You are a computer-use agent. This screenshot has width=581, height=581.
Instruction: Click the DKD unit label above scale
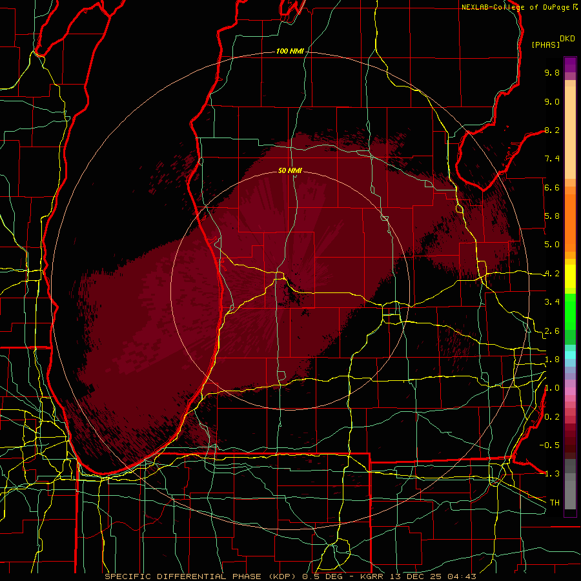click(x=567, y=39)
